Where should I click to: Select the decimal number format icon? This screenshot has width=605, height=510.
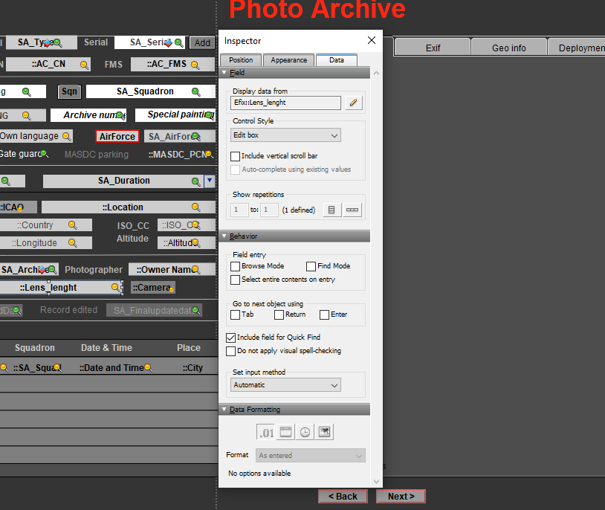tap(267, 431)
